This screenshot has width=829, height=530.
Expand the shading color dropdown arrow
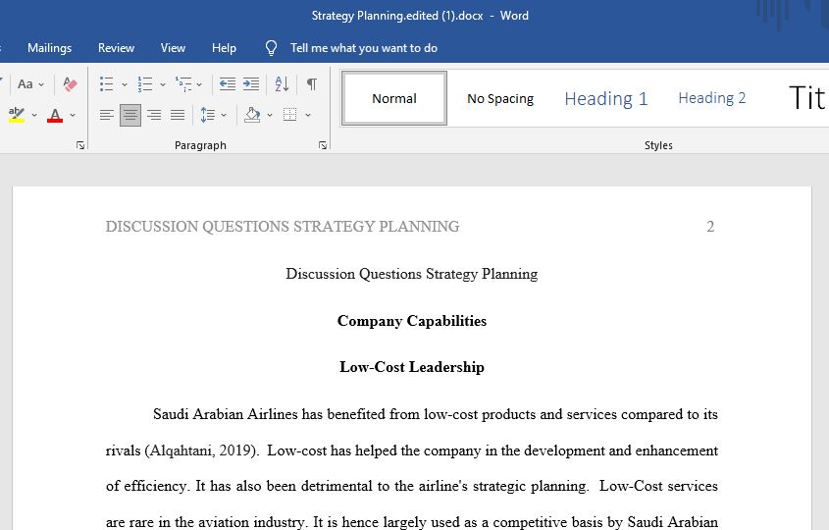click(x=270, y=115)
